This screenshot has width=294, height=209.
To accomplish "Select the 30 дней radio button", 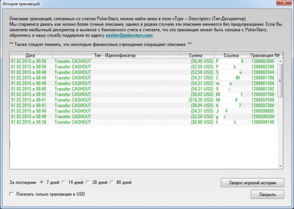I will tap(88, 182).
